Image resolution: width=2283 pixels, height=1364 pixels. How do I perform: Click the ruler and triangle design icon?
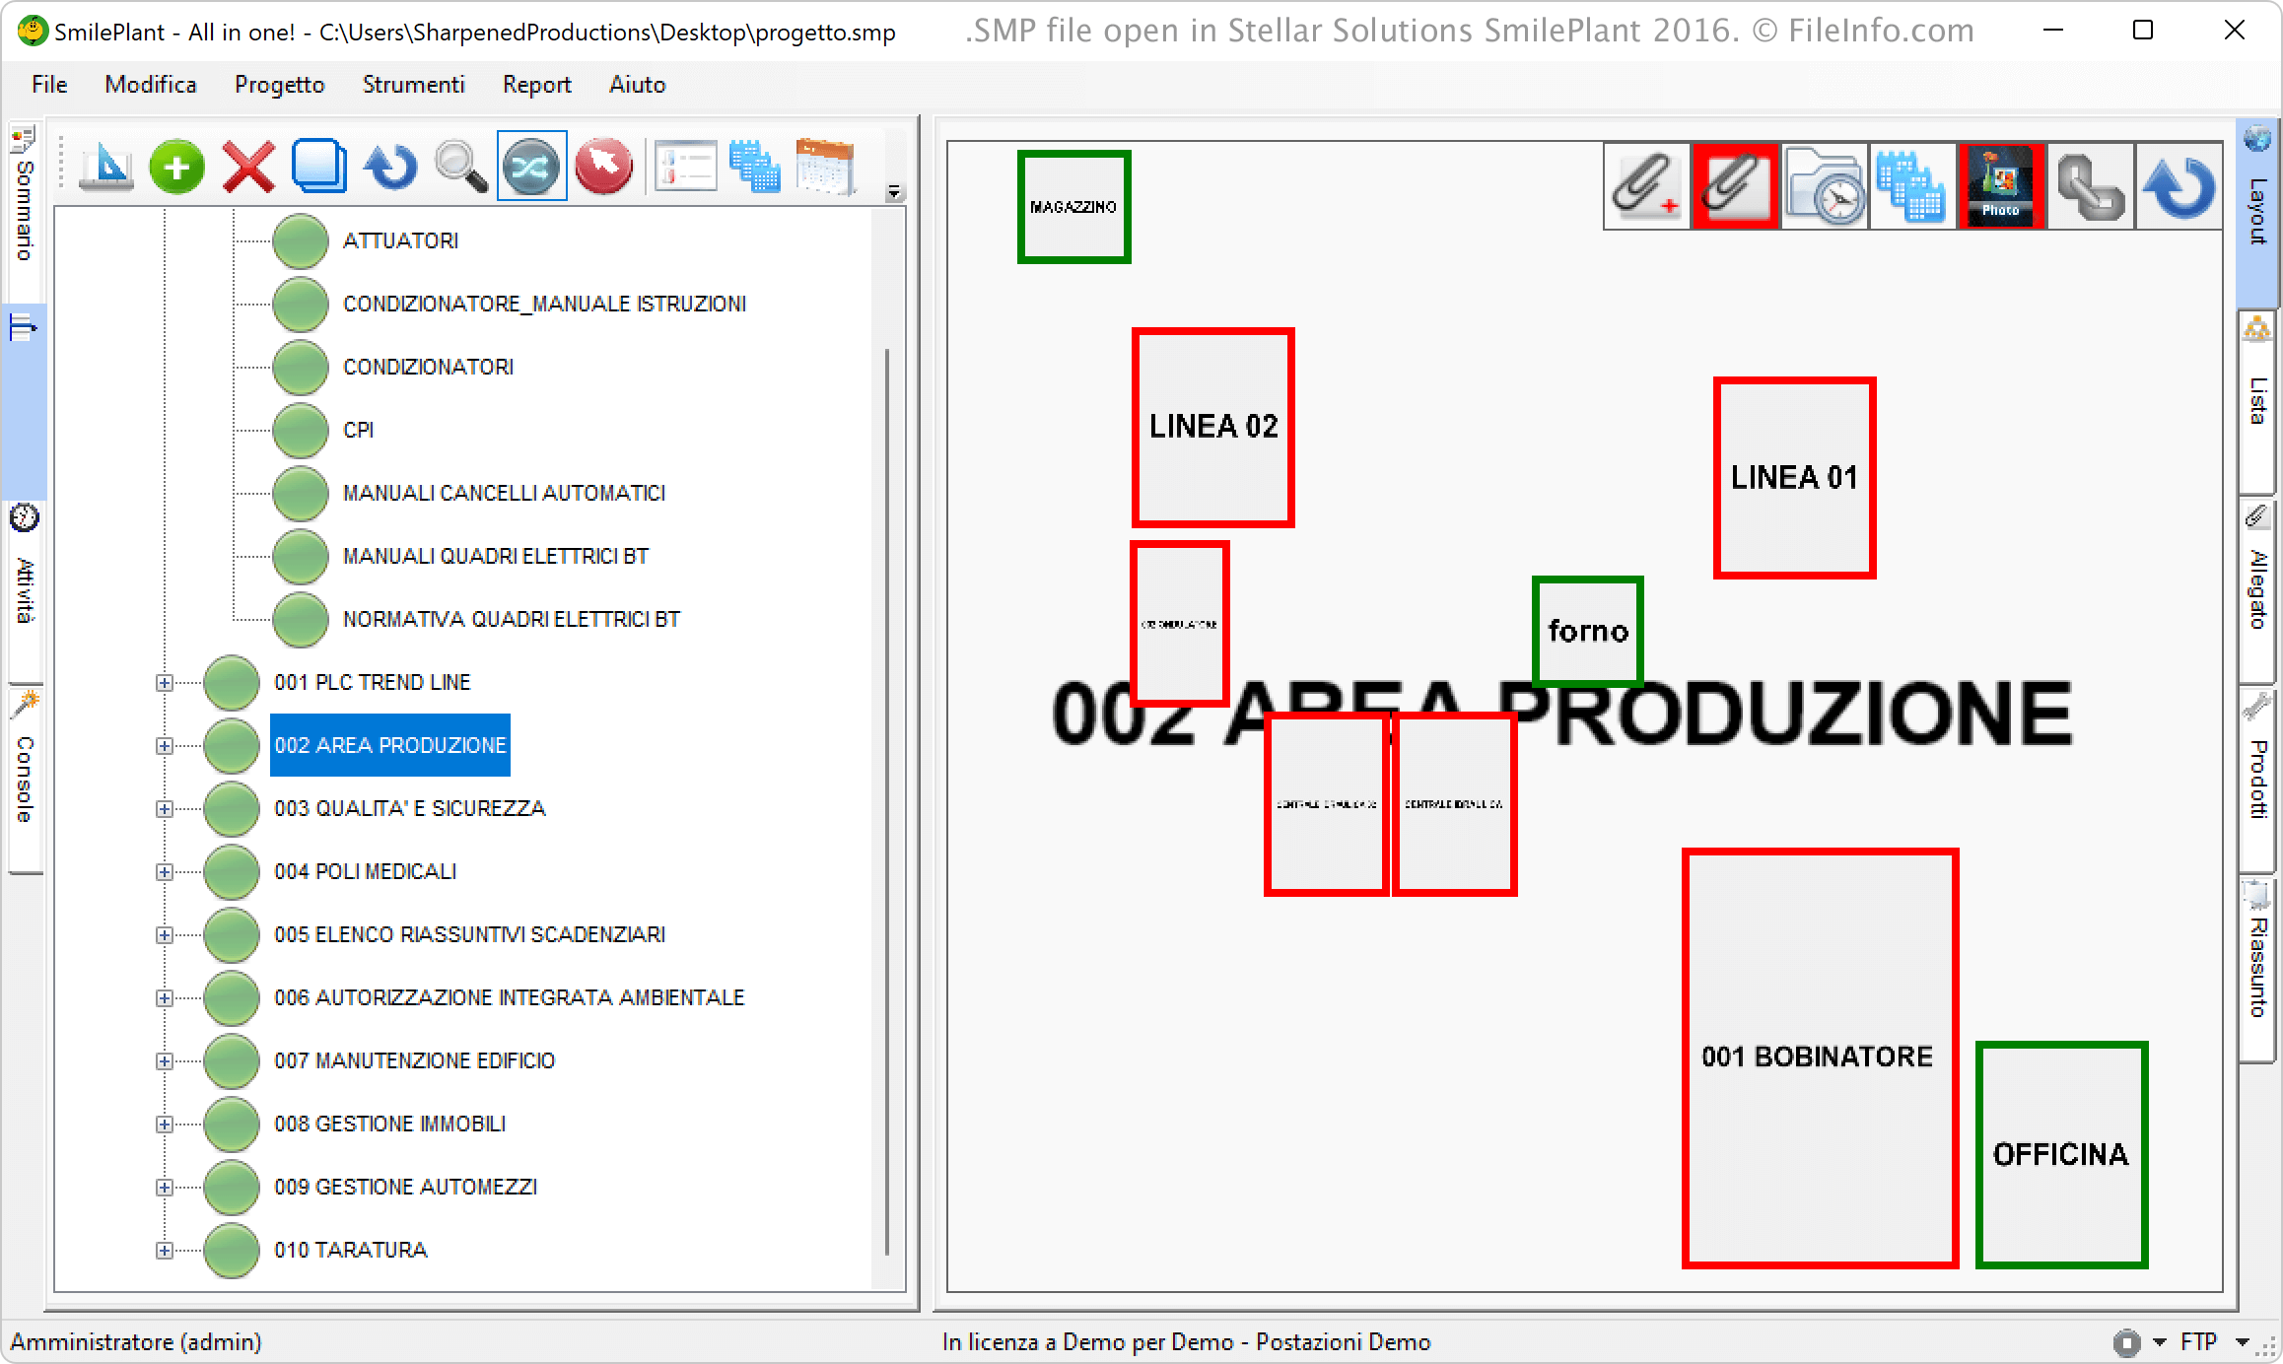point(106,168)
